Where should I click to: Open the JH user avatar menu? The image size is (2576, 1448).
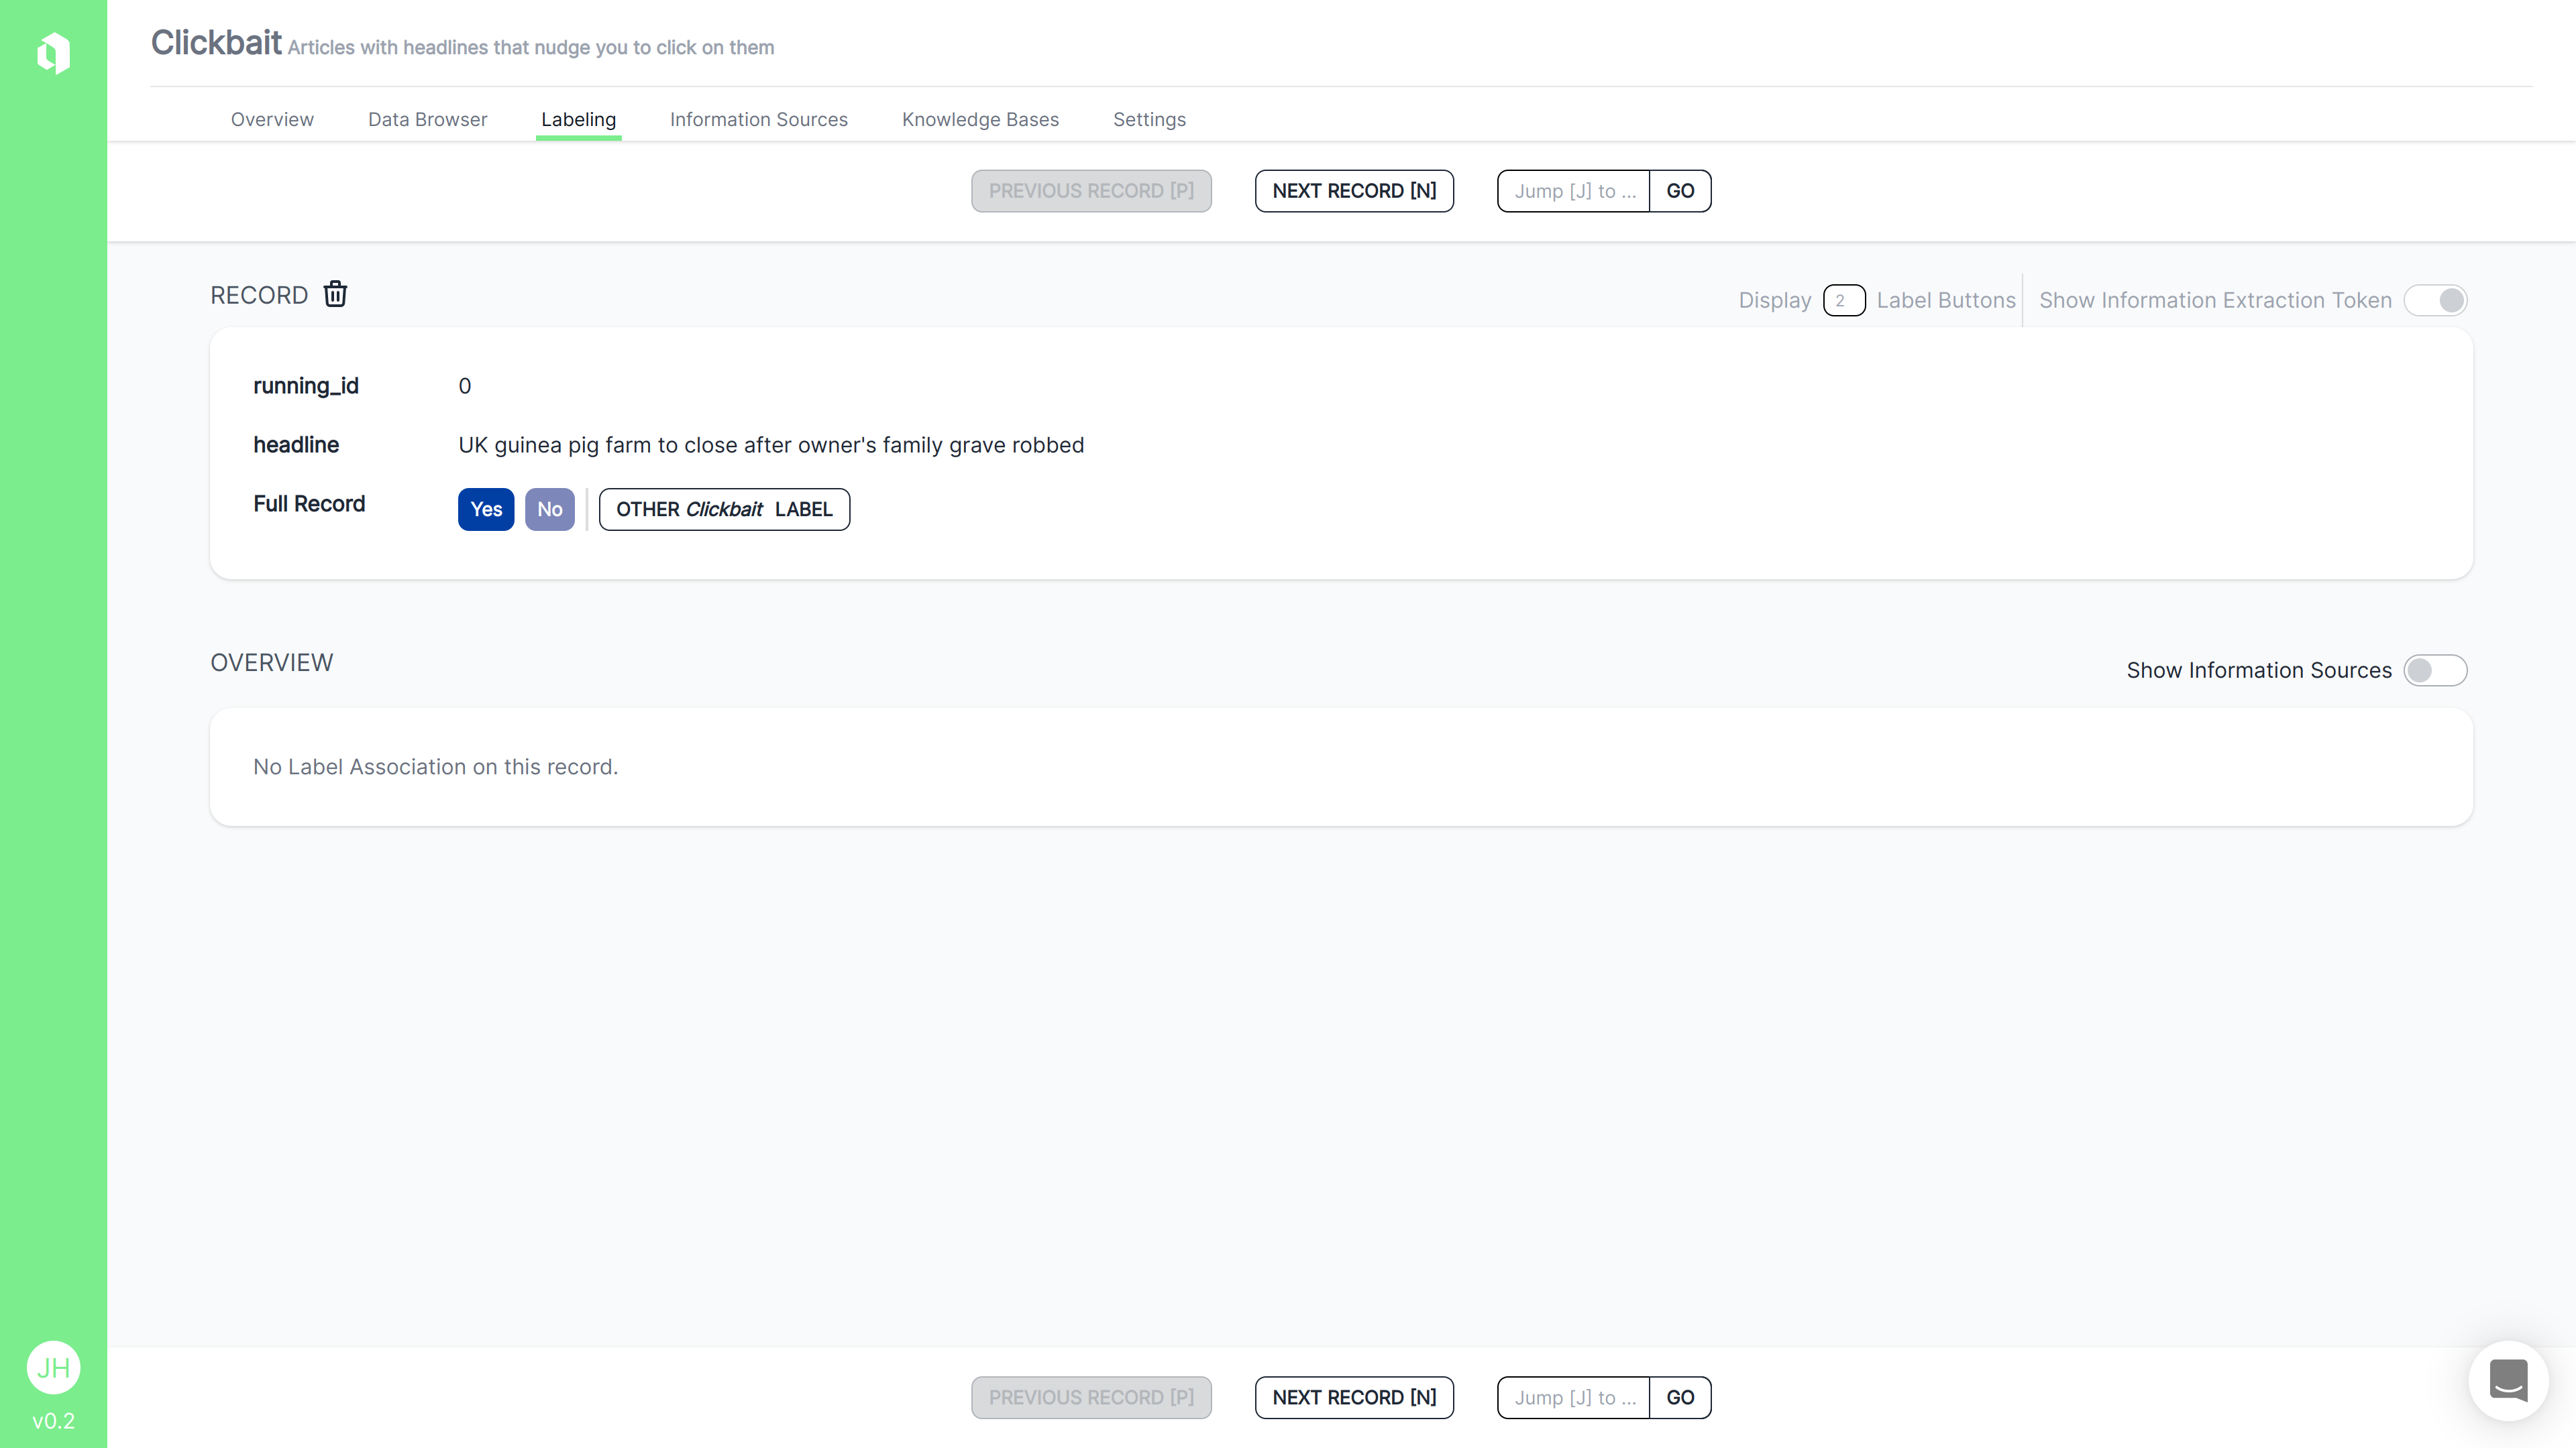(x=53, y=1367)
